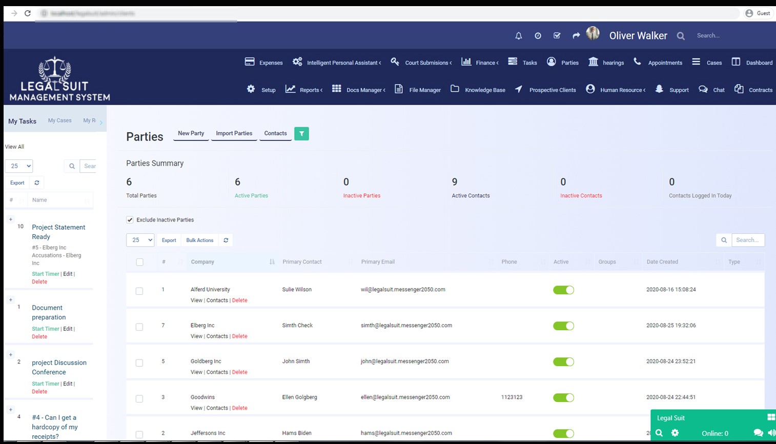Tick the select-all checkbox in table header
The height and width of the screenshot is (444, 776).
[139, 262]
